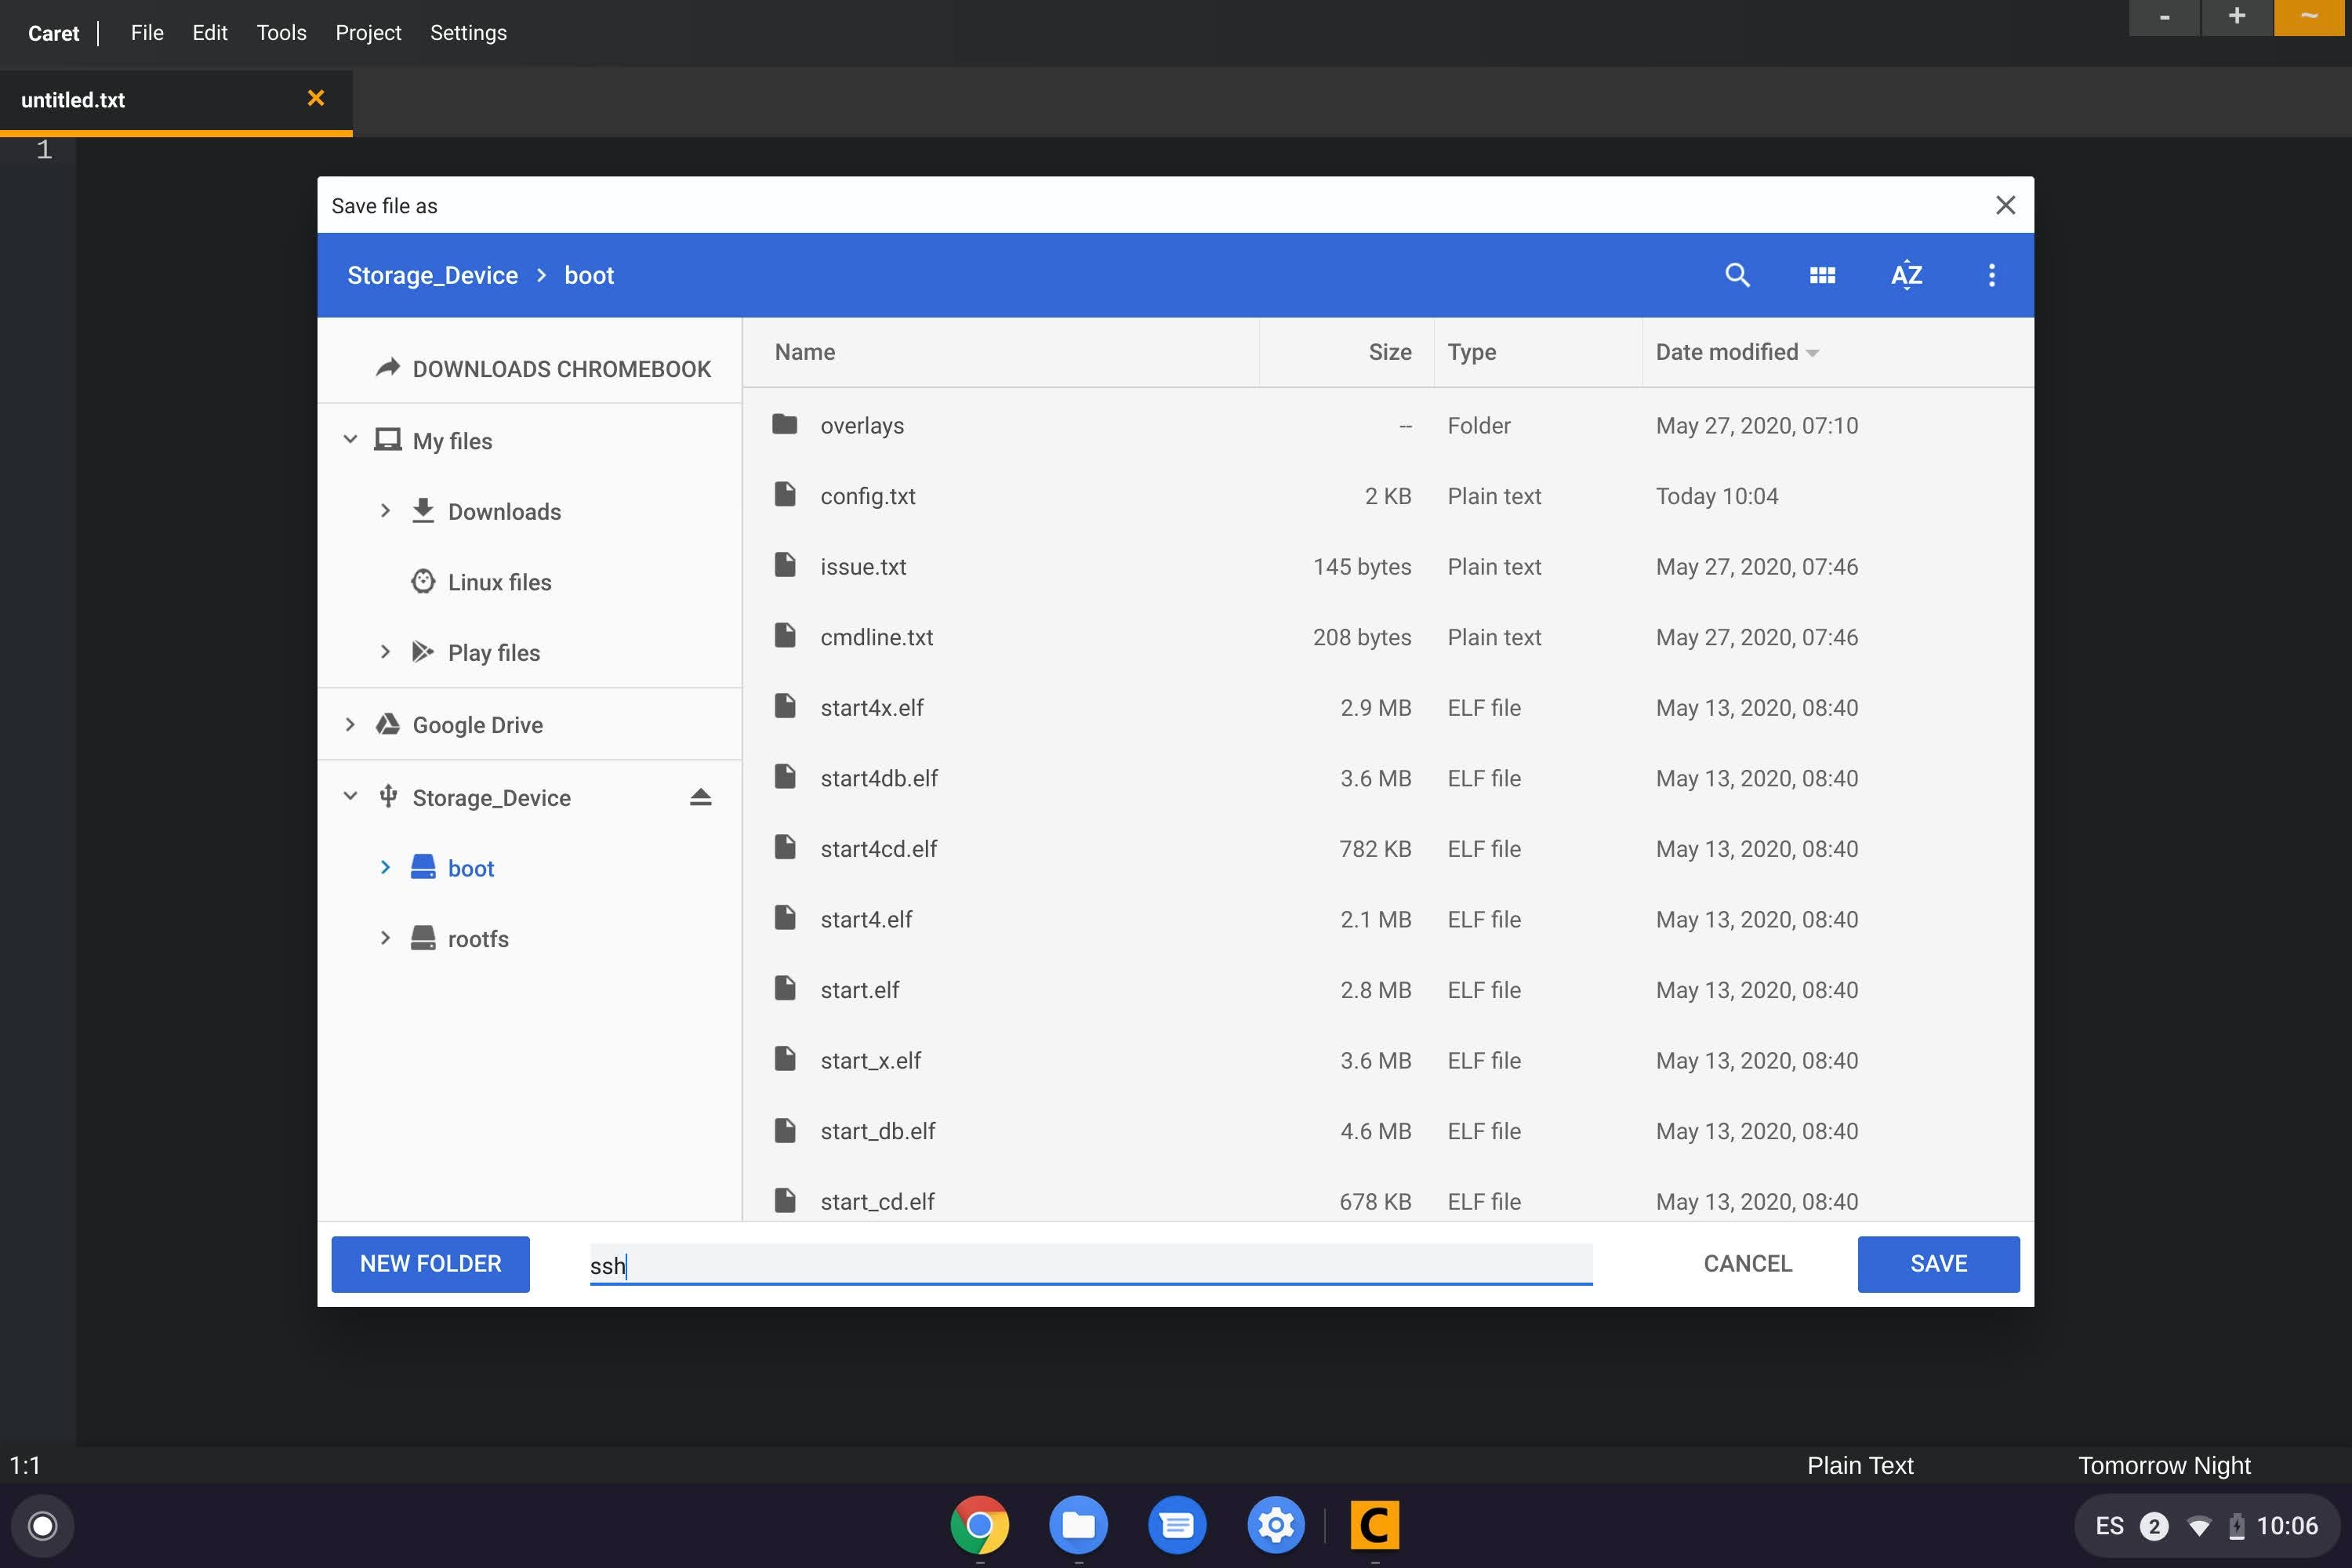Click the config.txt file icon
The height and width of the screenshot is (1568, 2352).
[785, 495]
